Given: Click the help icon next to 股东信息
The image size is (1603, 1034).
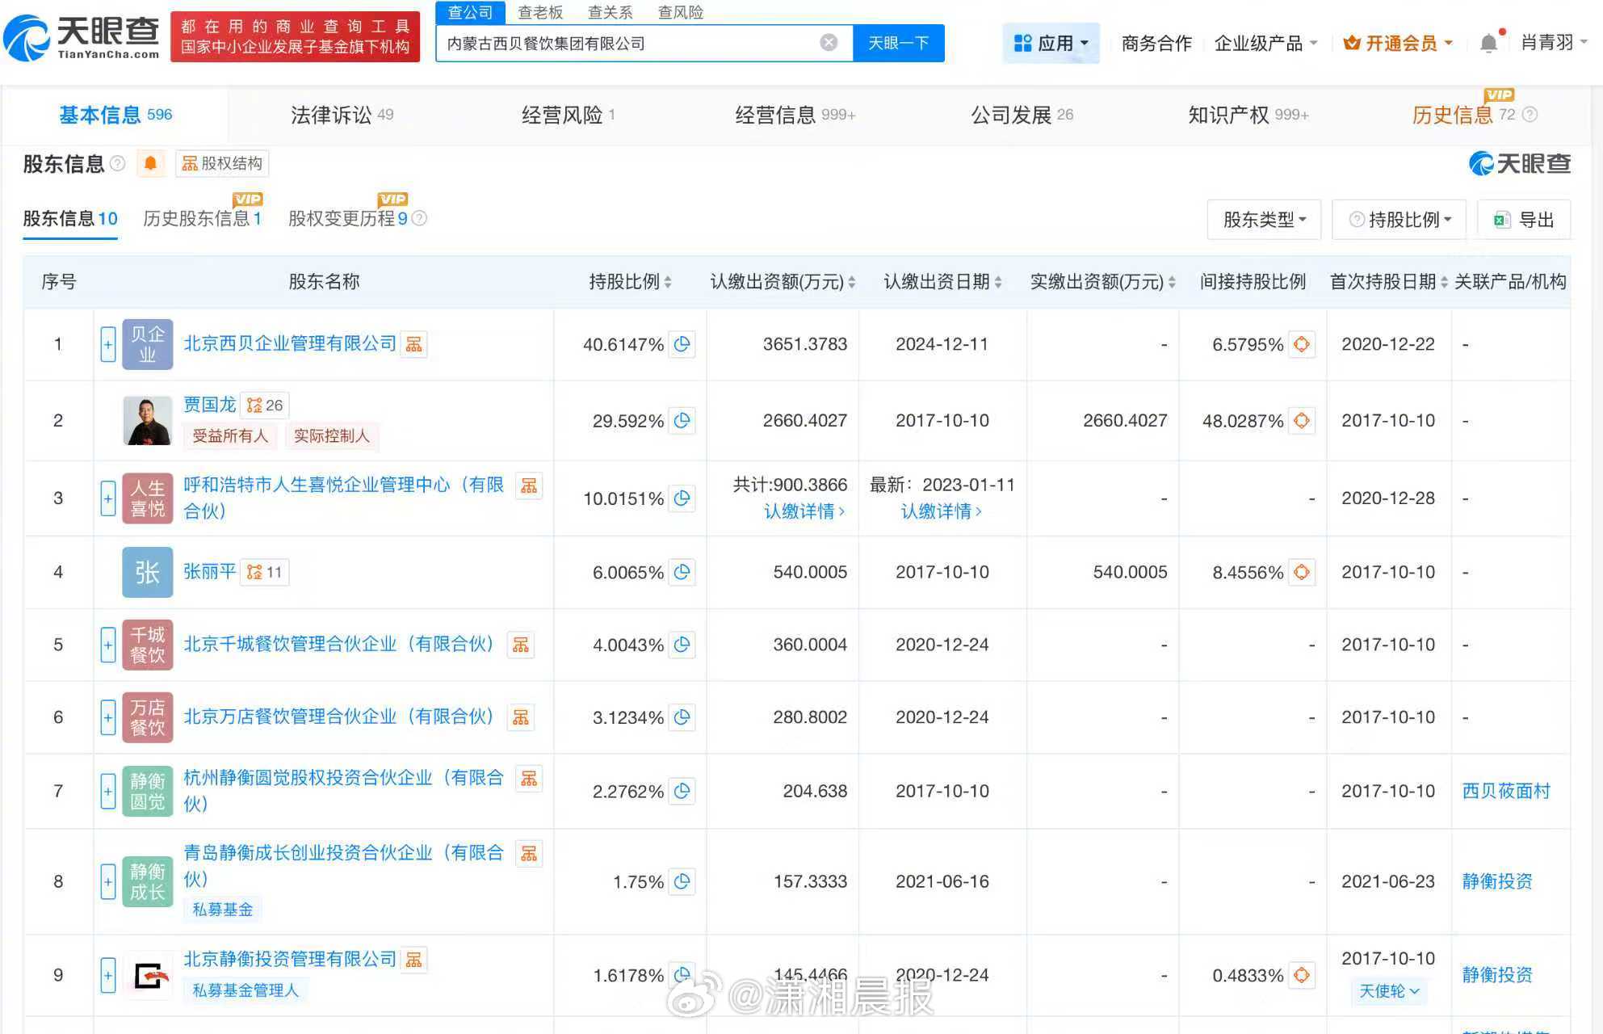Looking at the screenshot, I should [x=117, y=163].
